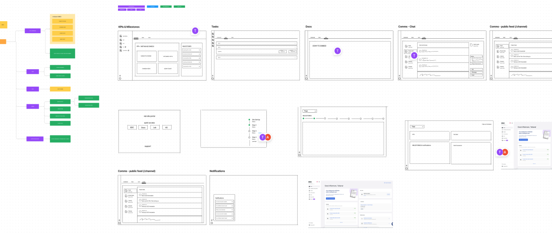Select the empty Step 4 circle marker

tap(249, 137)
